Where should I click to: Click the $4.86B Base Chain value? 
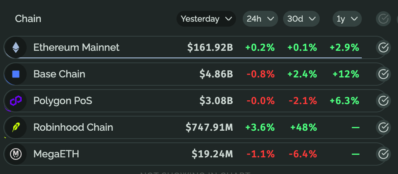[x=216, y=74]
